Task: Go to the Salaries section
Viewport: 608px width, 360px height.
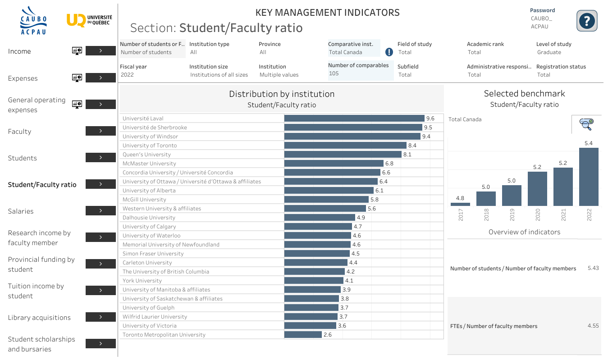Action: click(x=101, y=211)
